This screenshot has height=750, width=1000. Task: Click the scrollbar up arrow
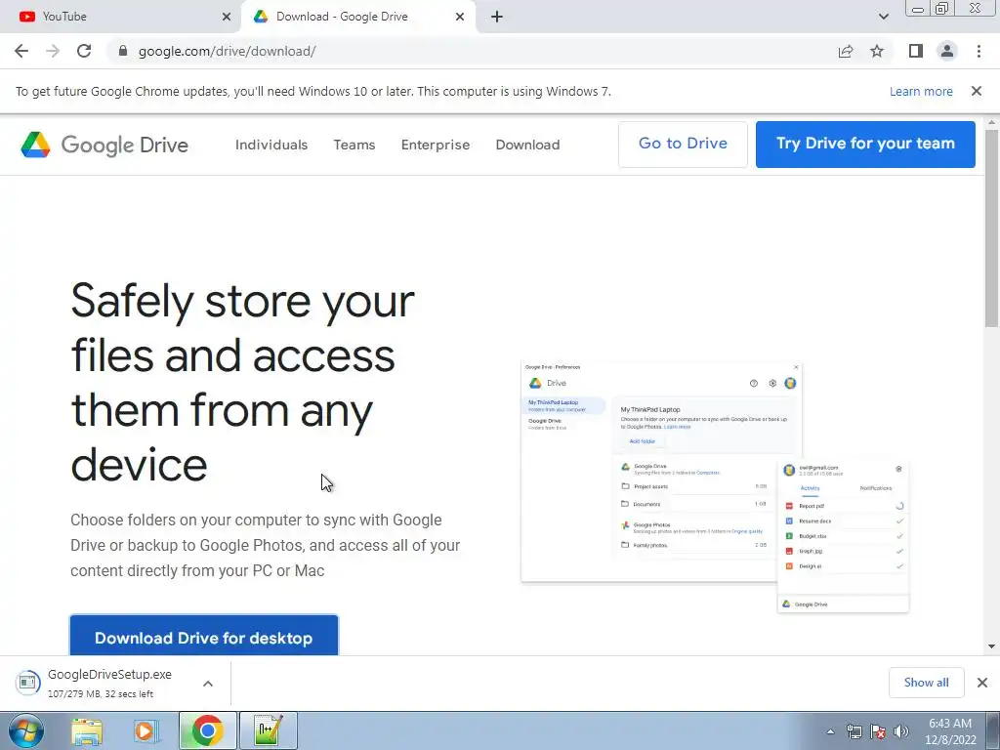(x=992, y=122)
